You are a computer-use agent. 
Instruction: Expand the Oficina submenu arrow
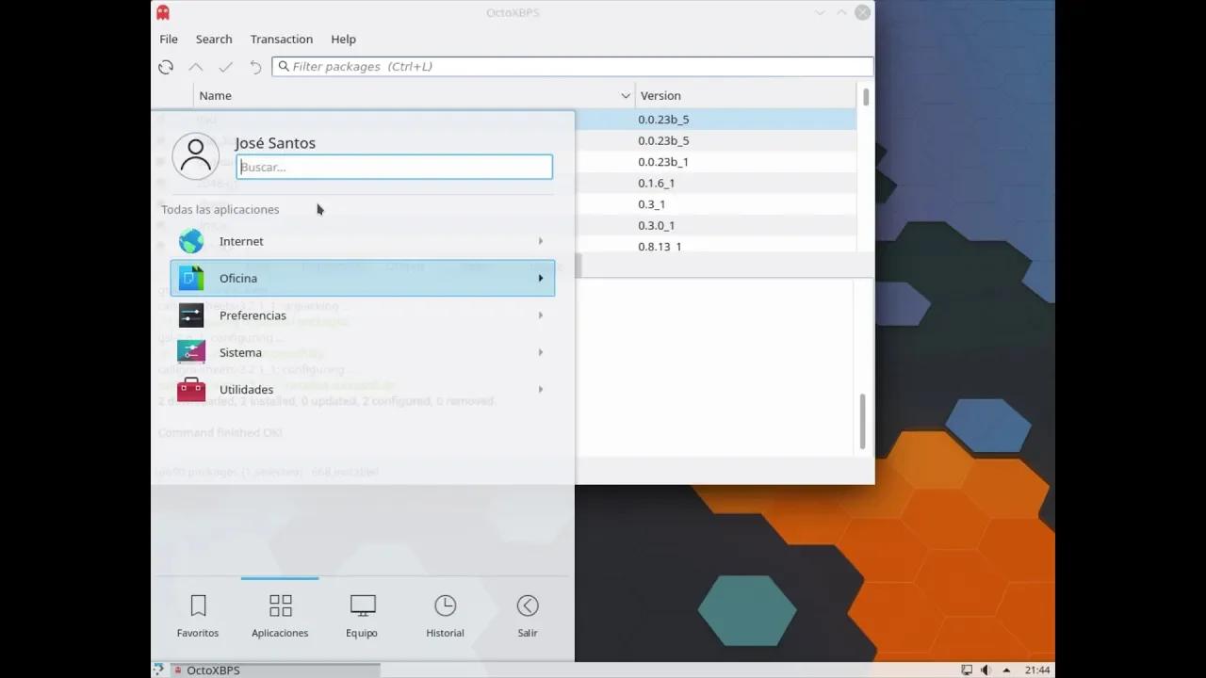pos(540,278)
